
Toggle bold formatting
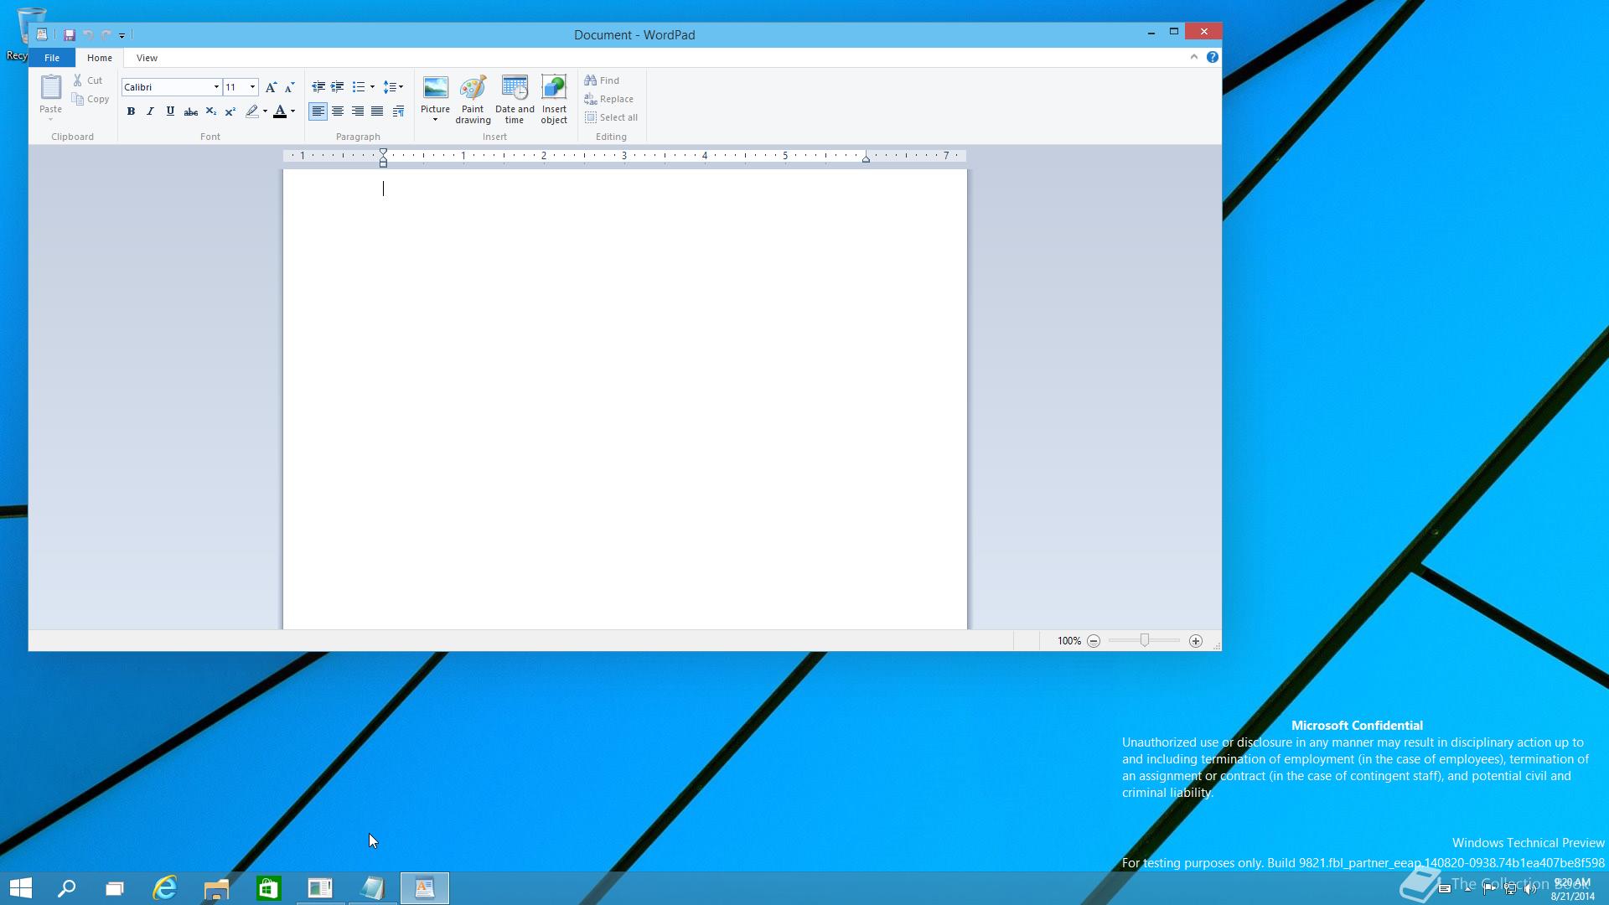pyautogui.click(x=131, y=111)
